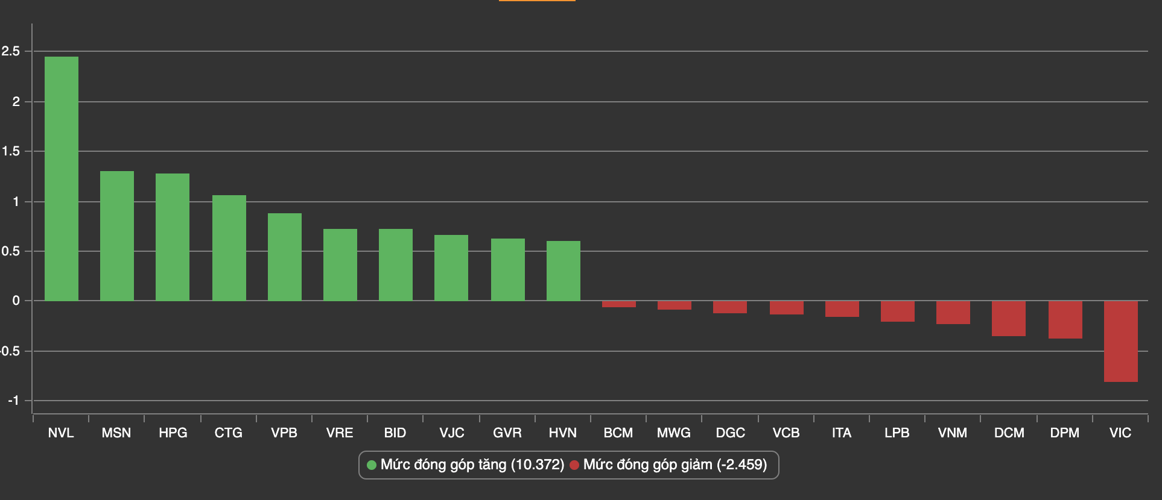Select the GVR green bar
Screen dimensions: 1162x500
point(508,270)
